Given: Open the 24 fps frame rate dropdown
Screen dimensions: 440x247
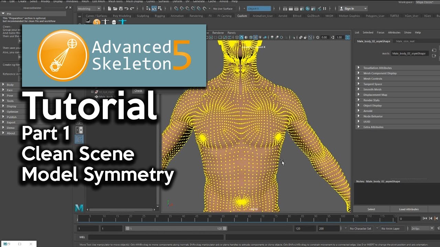Looking at the screenshot, I should [423, 228].
